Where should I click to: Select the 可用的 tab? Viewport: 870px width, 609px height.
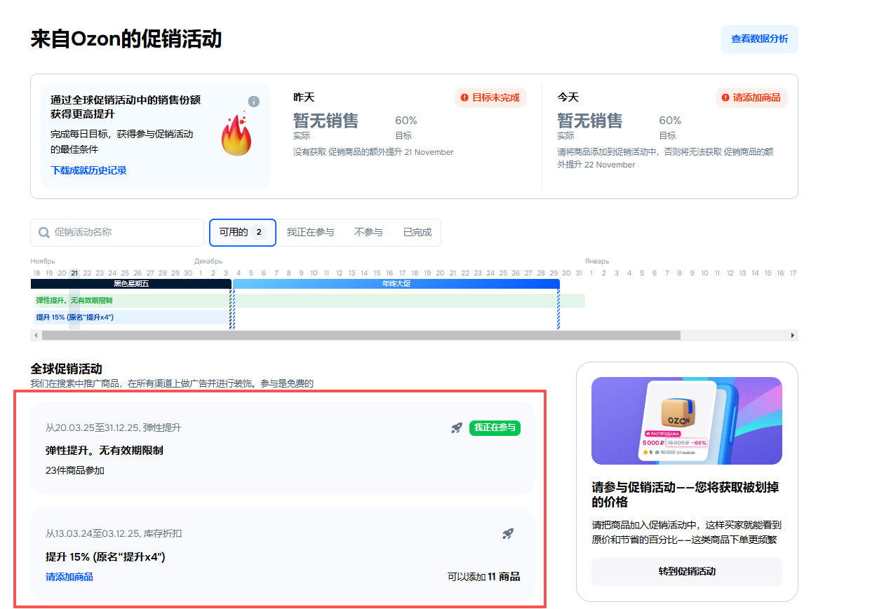242,233
